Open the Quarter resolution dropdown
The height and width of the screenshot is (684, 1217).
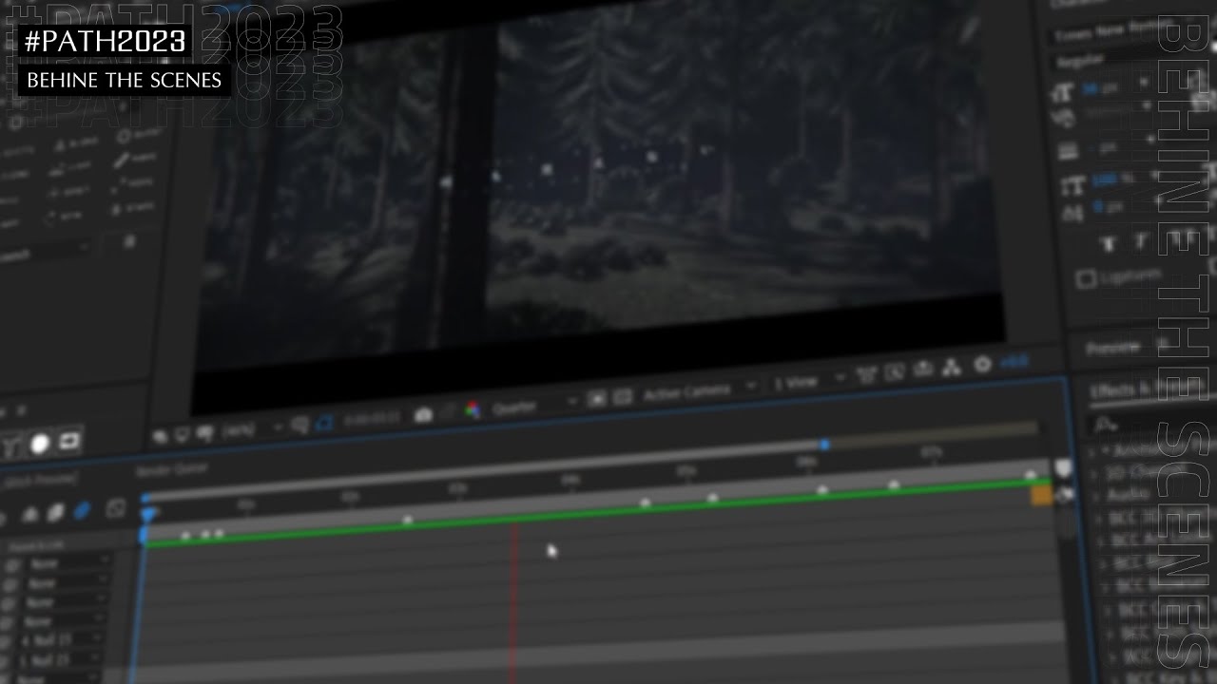[535, 406]
